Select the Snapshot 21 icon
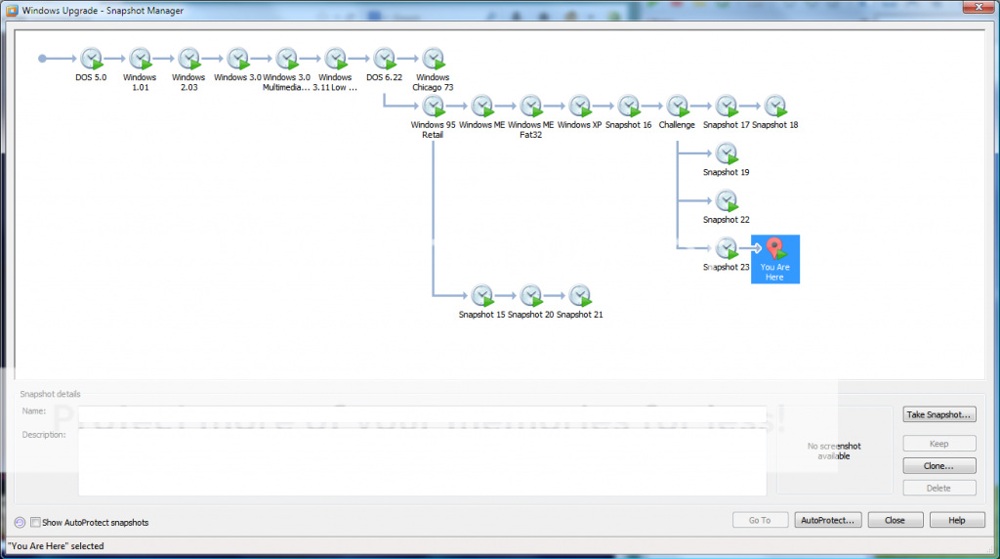 pyautogui.click(x=579, y=295)
